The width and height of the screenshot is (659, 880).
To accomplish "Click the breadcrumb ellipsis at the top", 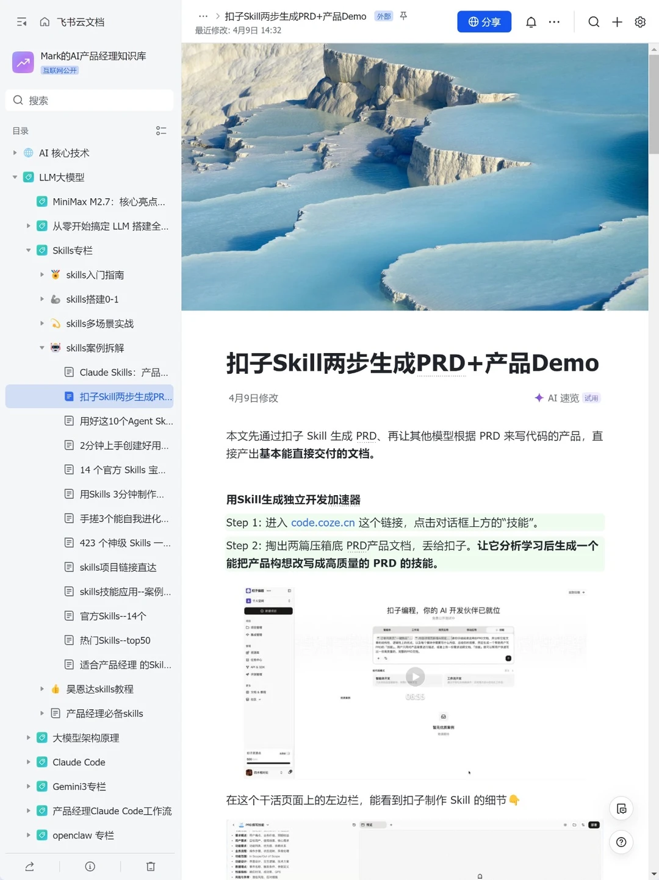I will [x=203, y=16].
